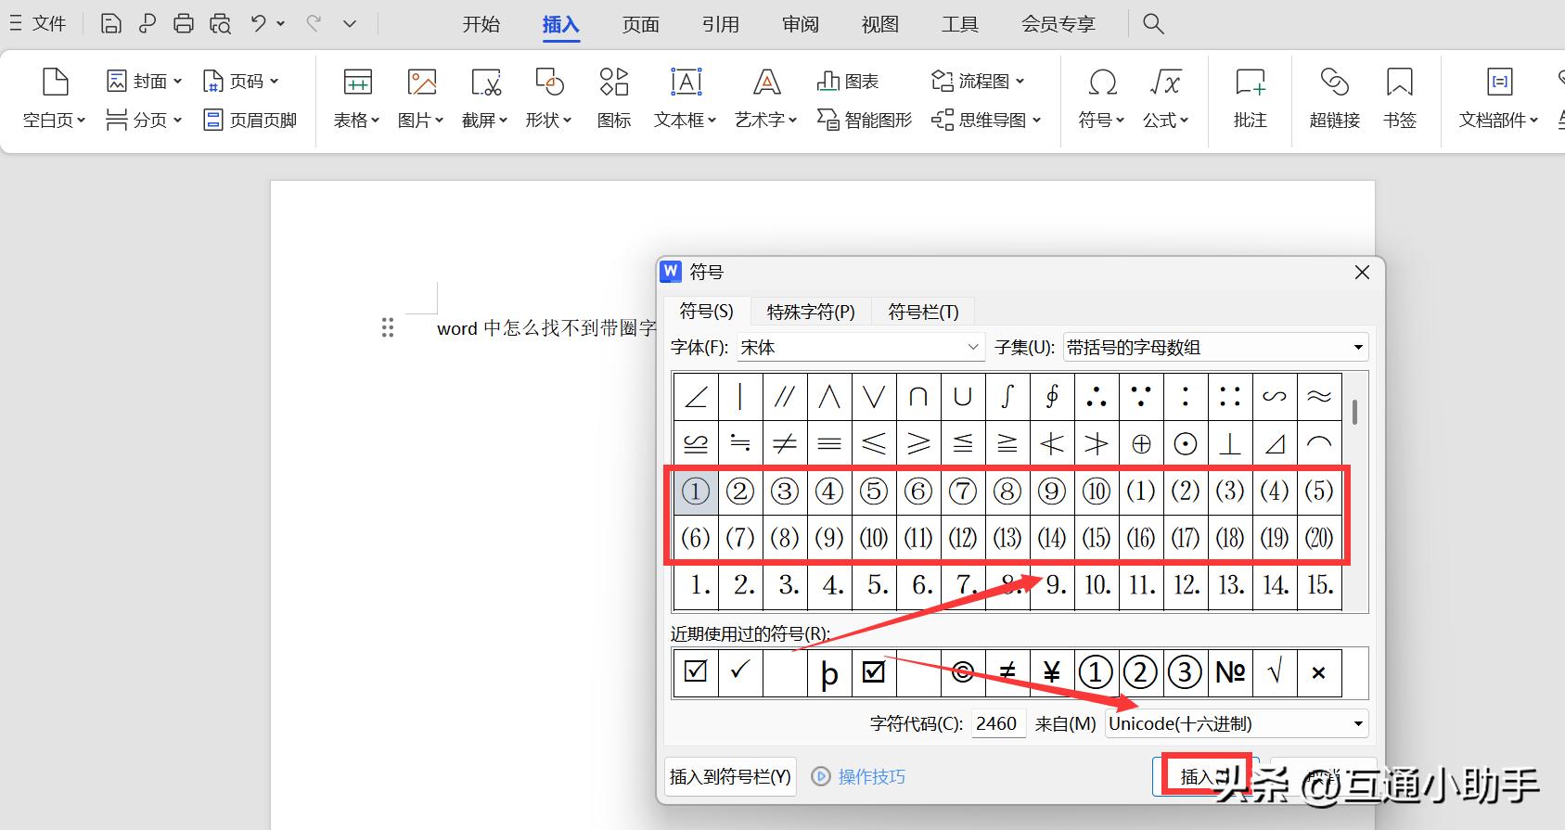Expand the Unicode source (来自) dropdown
1565x830 pixels.
[1358, 723]
